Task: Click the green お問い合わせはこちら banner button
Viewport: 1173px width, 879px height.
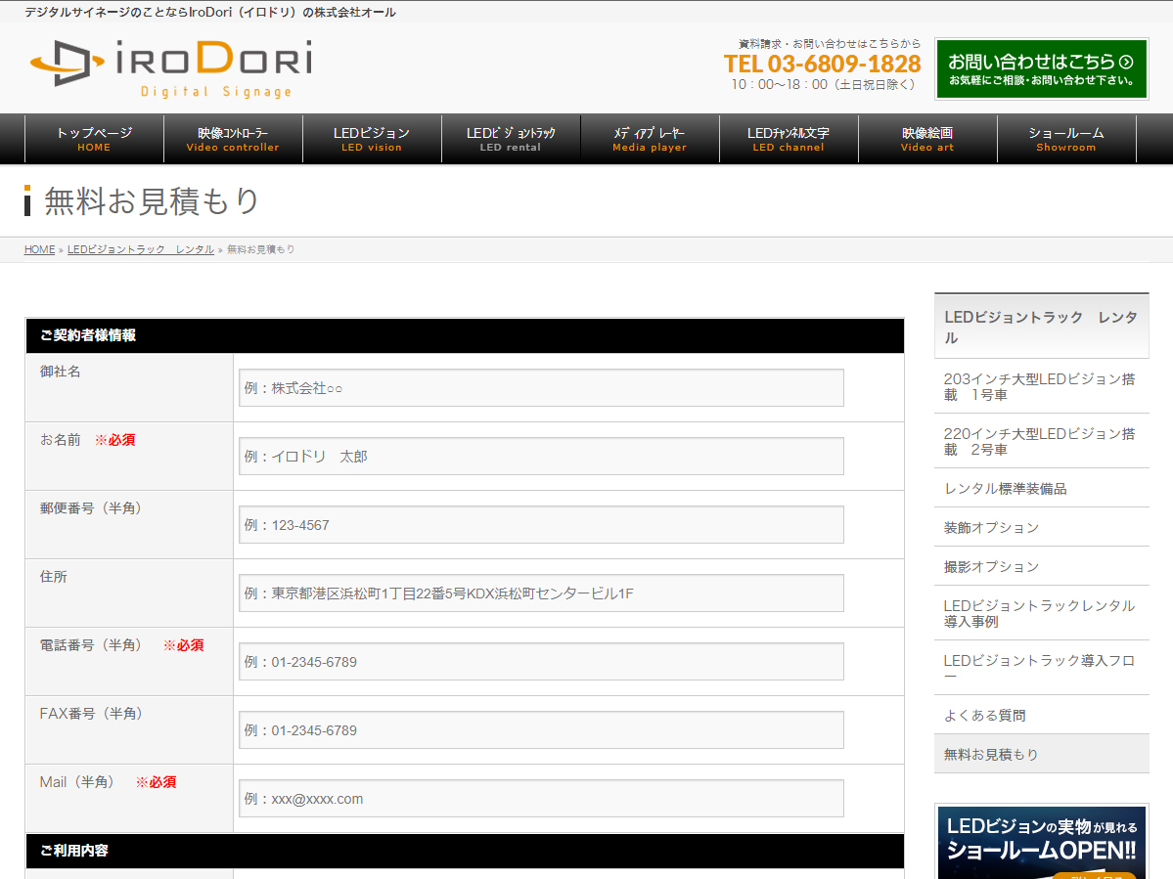Action: tap(1041, 68)
